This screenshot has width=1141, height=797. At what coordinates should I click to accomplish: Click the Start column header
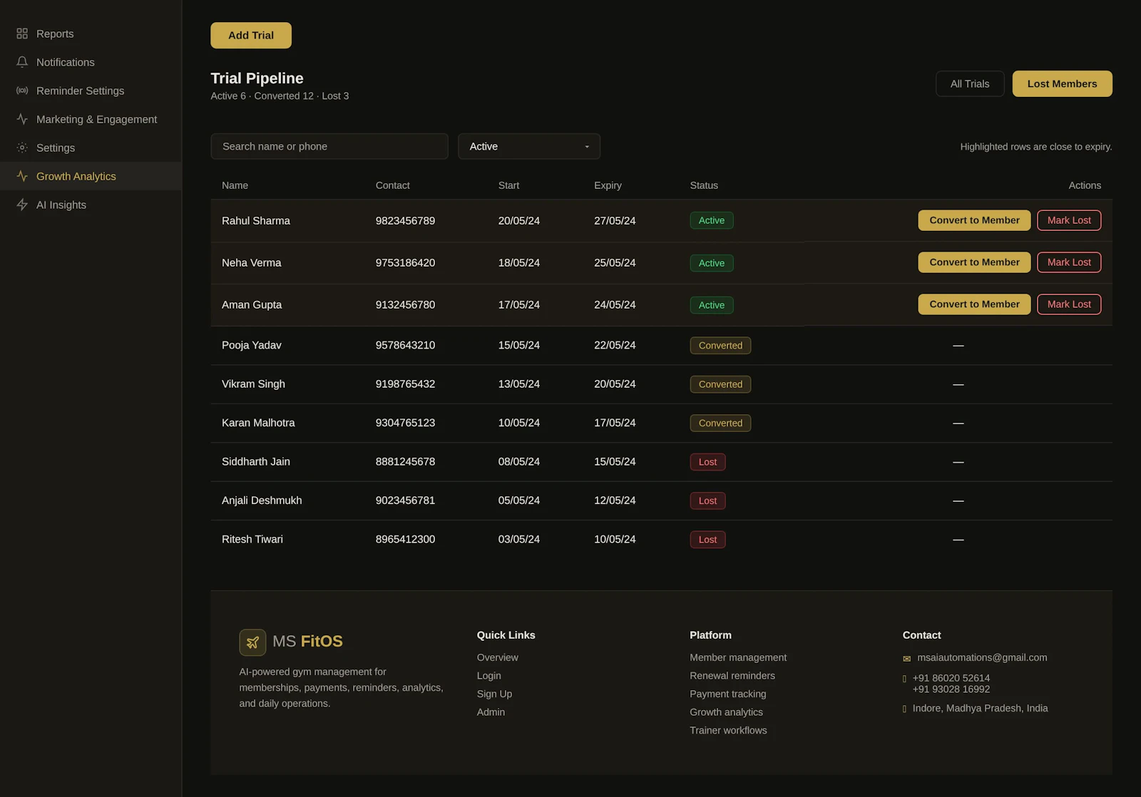tap(508, 185)
